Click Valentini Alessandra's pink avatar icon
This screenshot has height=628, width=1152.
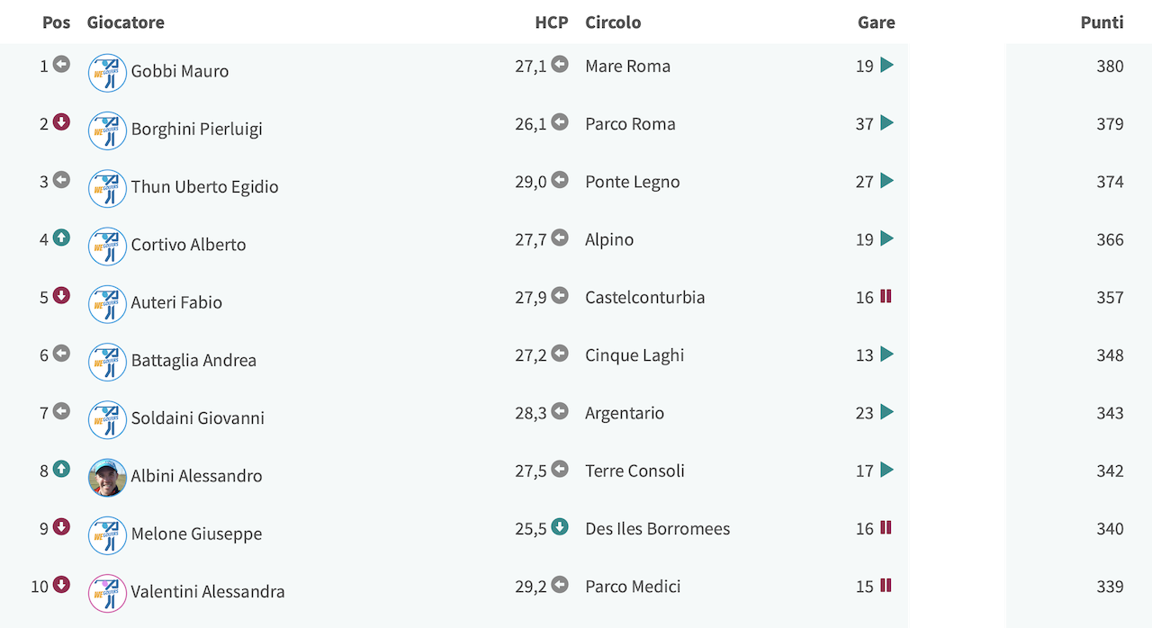[107, 593]
